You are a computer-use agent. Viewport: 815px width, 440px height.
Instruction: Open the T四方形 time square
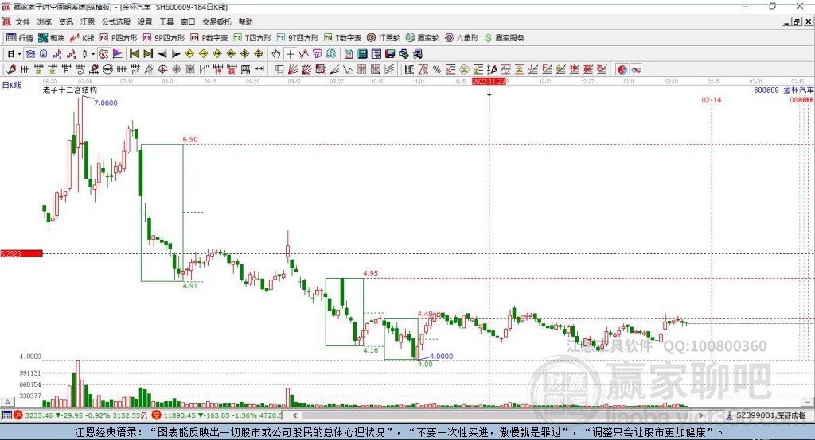(x=252, y=38)
